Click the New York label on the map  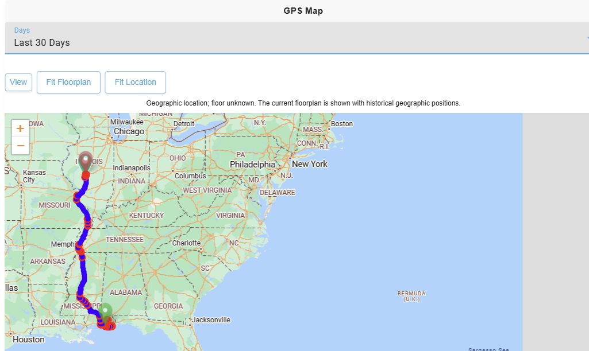(310, 164)
